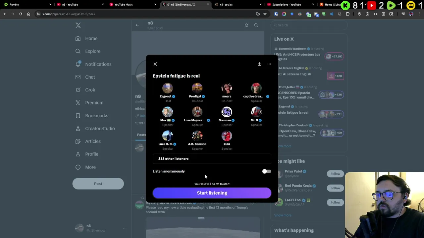Open the browser profile avatar

click(411, 14)
